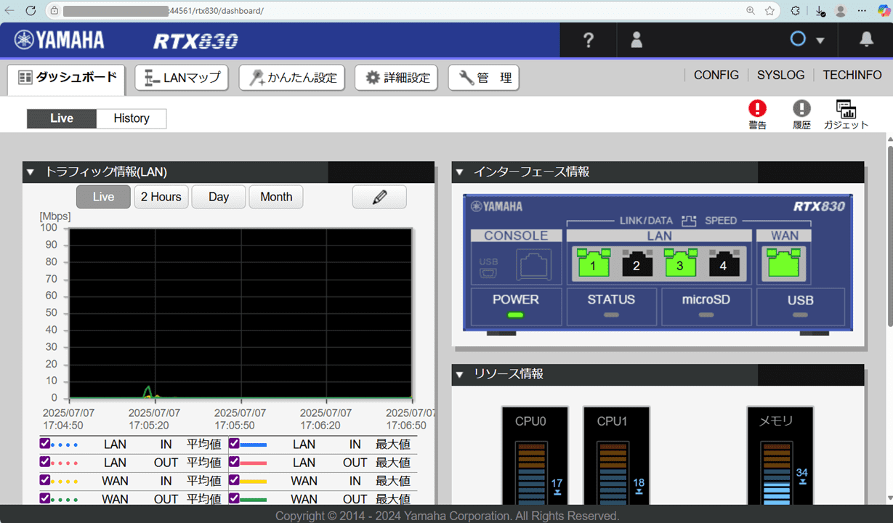Click the YAMAHA logo in header
The width and height of the screenshot is (893, 523).
(59, 40)
